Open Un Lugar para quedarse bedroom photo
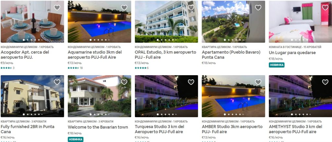Viewport: 332px width, 142px height. 300,22
